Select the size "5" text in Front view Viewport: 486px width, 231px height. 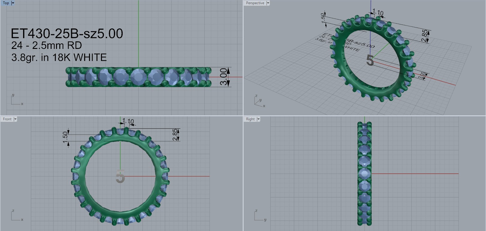(x=120, y=176)
